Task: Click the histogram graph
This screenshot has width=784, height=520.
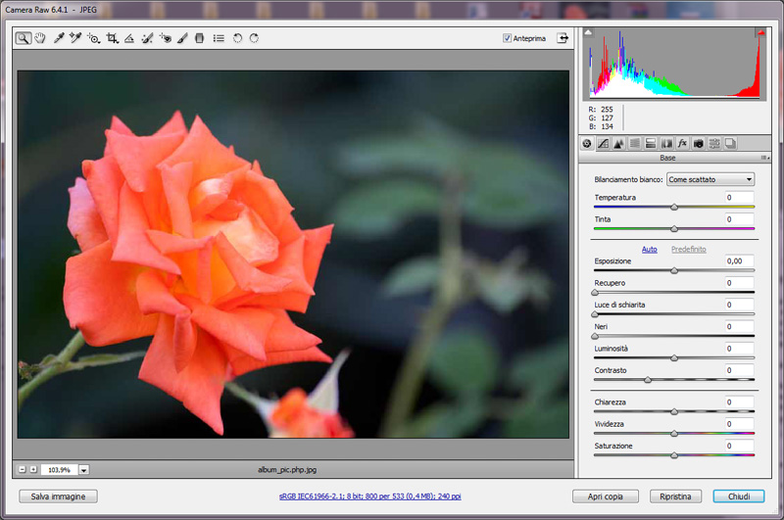Action: click(x=674, y=64)
